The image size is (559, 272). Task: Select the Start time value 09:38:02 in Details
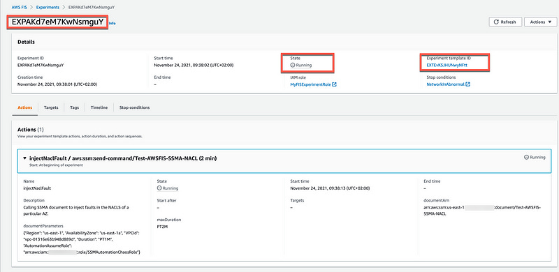click(194, 65)
